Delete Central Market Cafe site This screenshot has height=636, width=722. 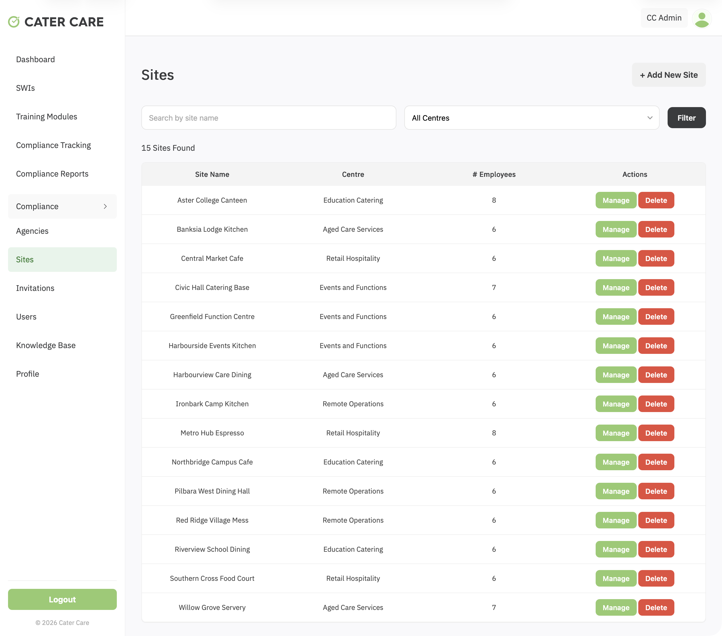click(656, 258)
